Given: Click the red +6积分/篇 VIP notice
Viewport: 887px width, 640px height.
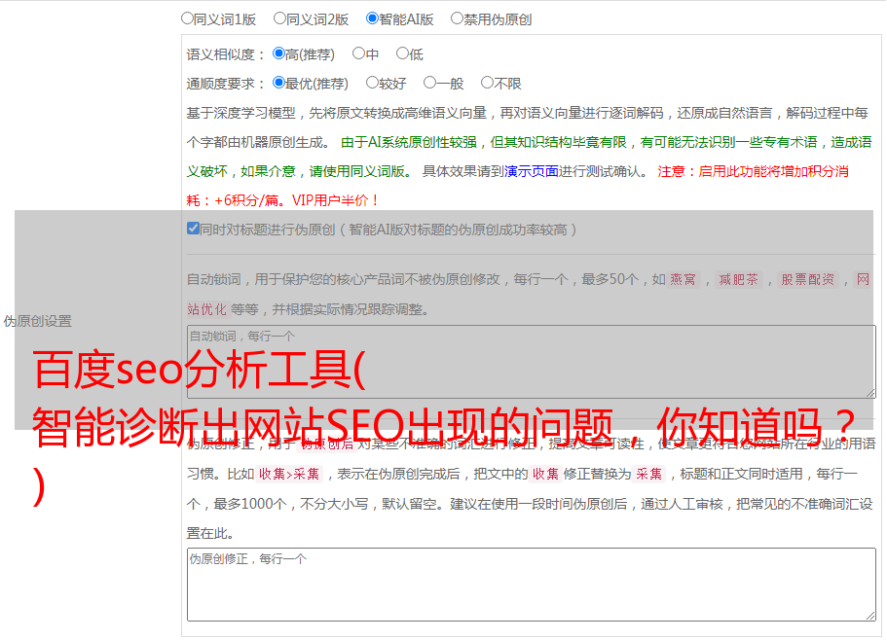Looking at the screenshot, I should 282,200.
